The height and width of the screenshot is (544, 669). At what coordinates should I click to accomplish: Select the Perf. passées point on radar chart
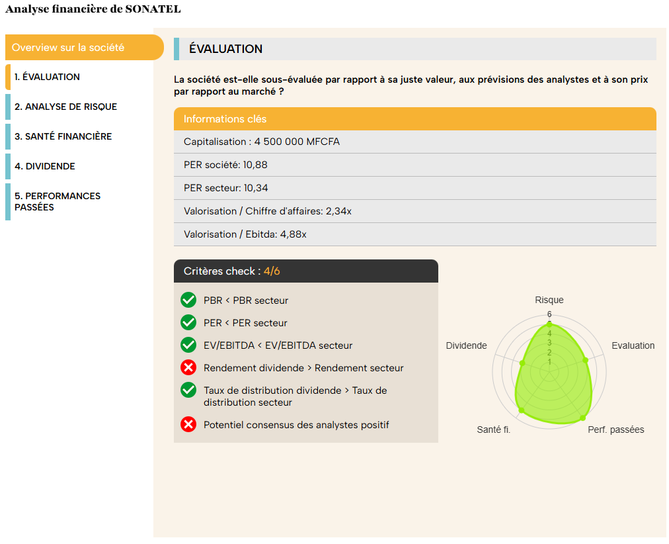click(x=583, y=418)
